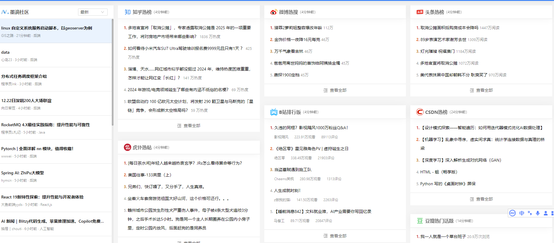Click the 头条 red logo icon
The width and height of the screenshot is (554, 243).
[420, 12]
